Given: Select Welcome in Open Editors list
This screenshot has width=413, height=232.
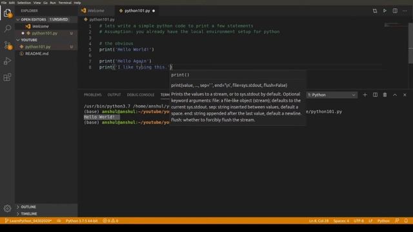Looking at the screenshot, I should click(40, 26).
